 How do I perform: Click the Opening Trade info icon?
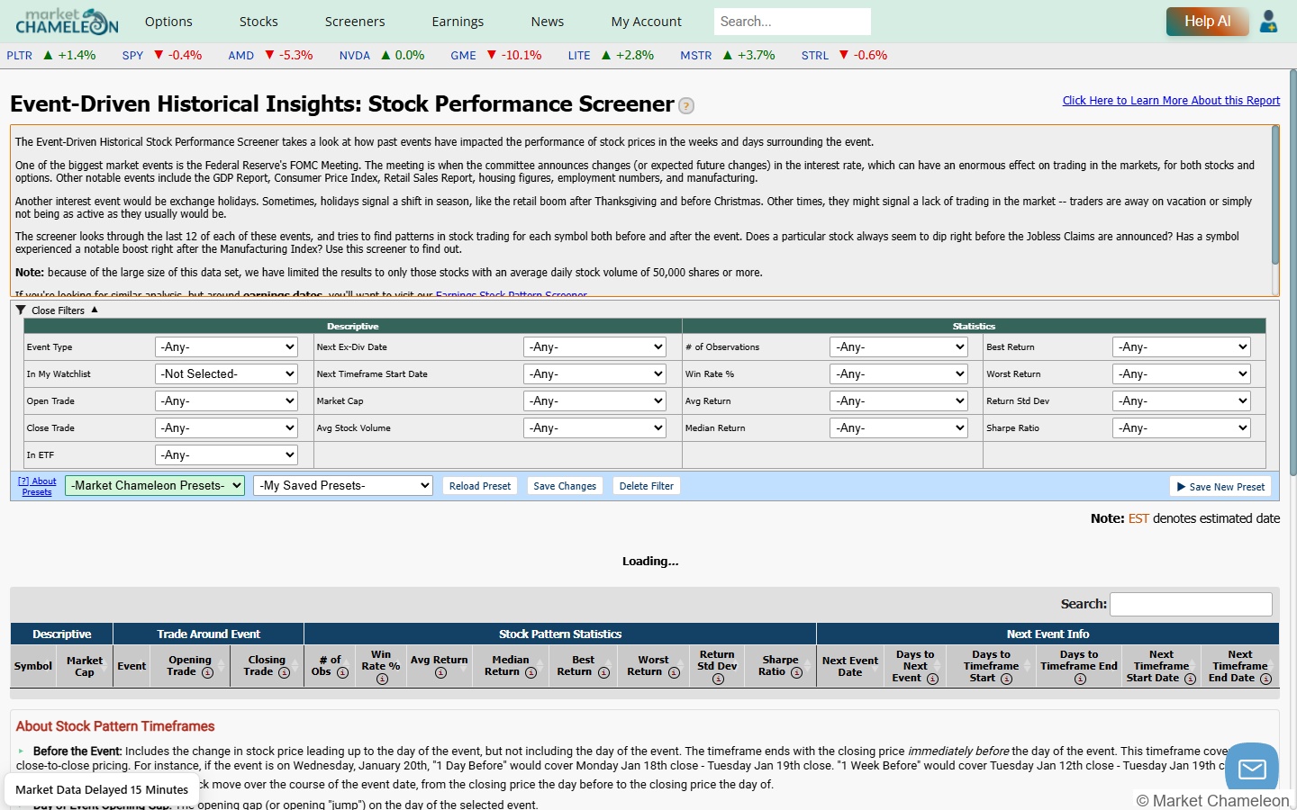coord(207,673)
